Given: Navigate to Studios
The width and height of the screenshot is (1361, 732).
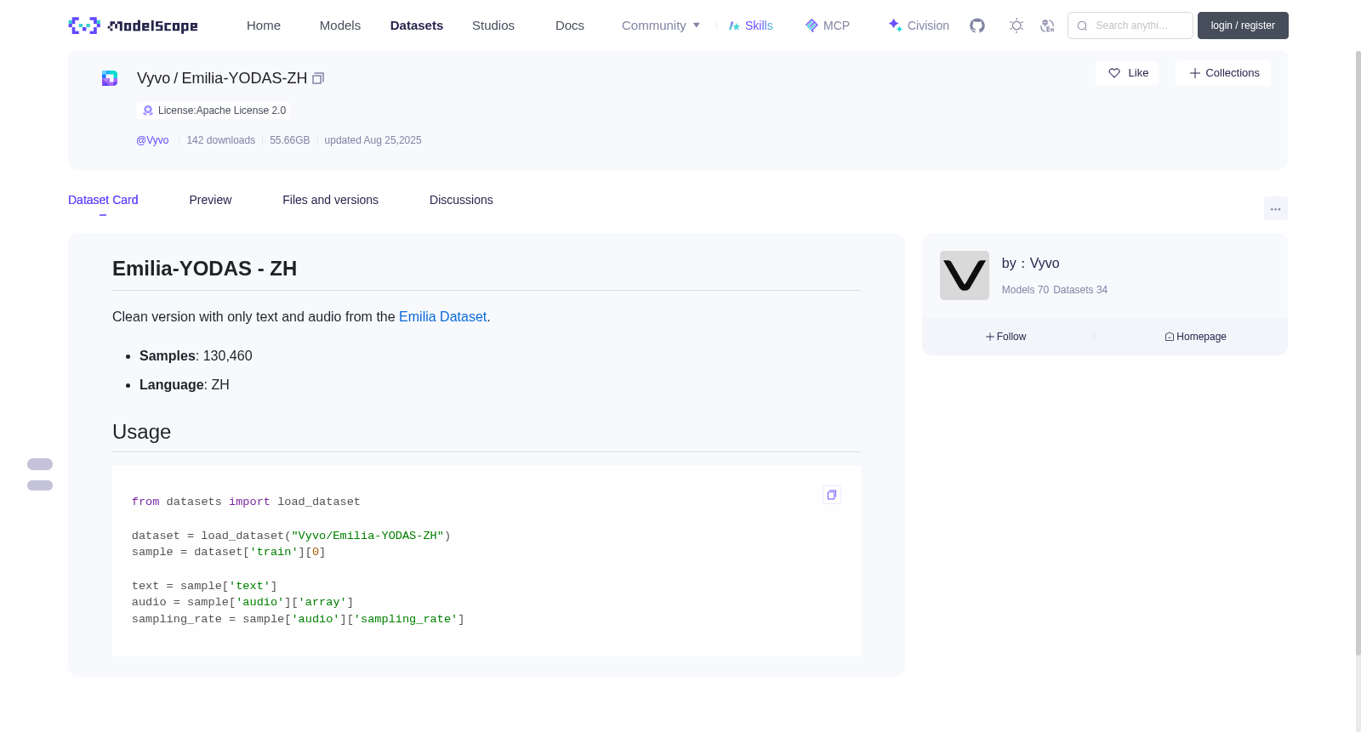Looking at the screenshot, I should 493,26.
